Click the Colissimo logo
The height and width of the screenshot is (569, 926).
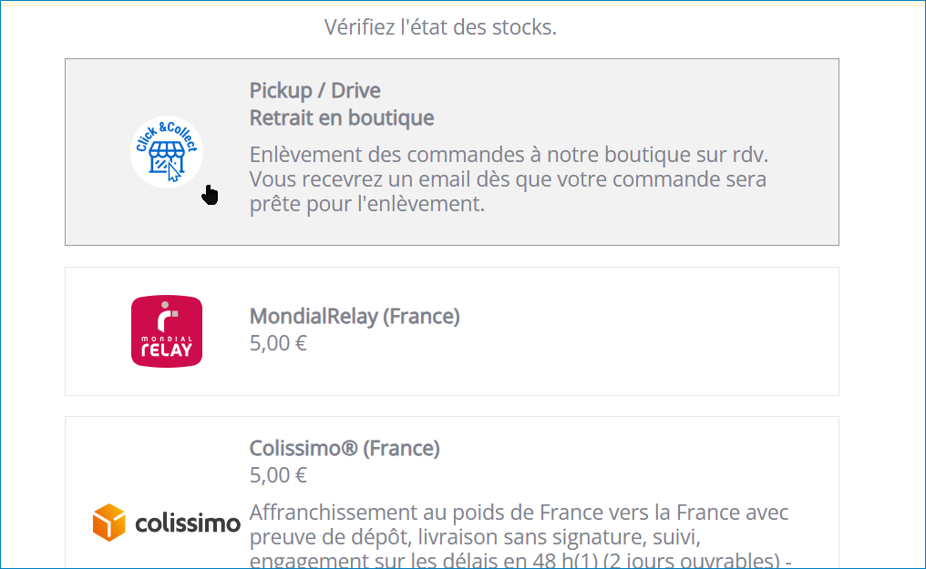[167, 523]
